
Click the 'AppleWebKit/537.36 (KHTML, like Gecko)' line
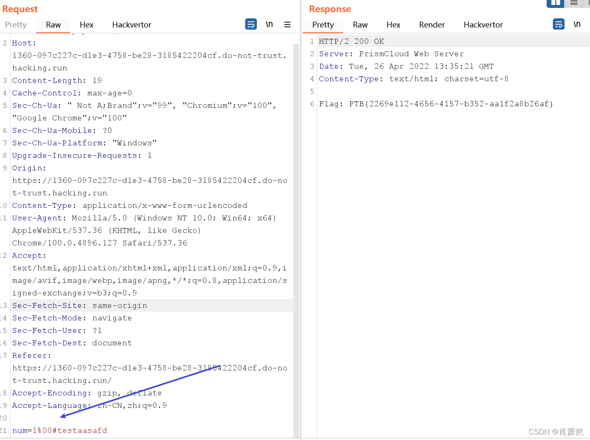point(106,230)
